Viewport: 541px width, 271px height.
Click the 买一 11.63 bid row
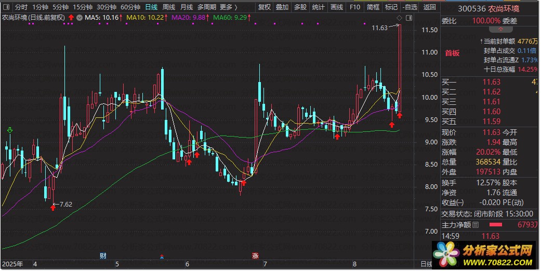click(x=490, y=82)
